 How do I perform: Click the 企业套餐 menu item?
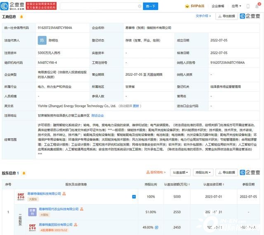[x=218, y=6]
